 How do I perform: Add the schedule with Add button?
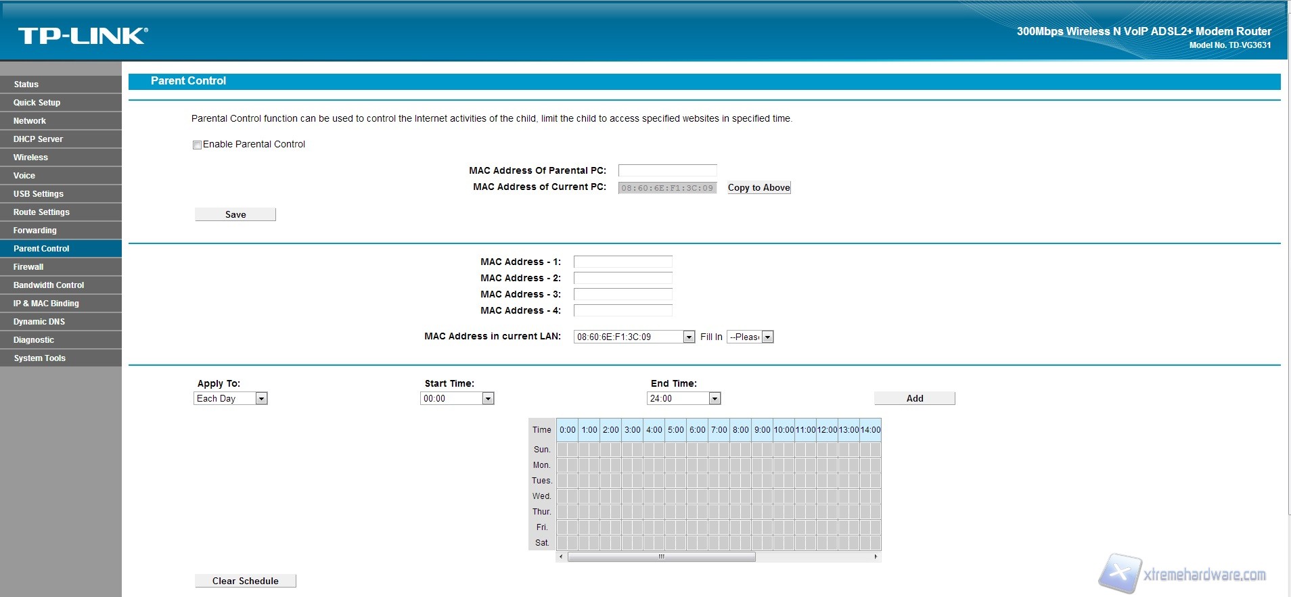pyautogui.click(x=914, y=399)
